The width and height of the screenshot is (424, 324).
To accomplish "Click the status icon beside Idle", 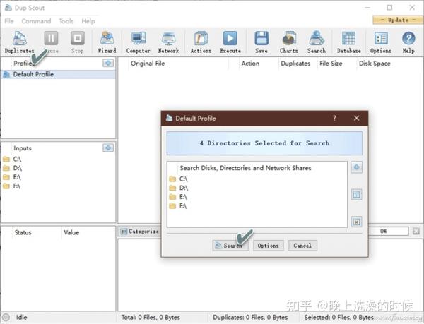I will point(6,317).
